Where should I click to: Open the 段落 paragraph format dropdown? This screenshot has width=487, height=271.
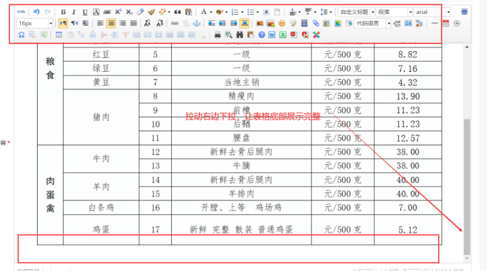pos(394,12)
